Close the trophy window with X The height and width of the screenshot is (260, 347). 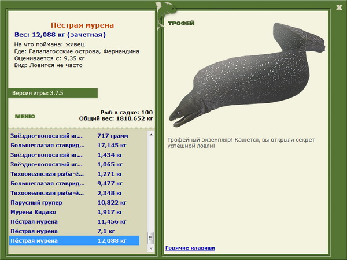[x=339, y=8]
